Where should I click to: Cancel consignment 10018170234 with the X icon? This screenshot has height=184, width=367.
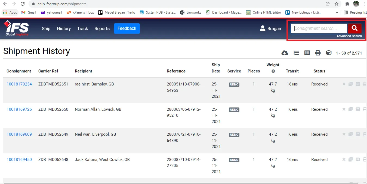coord(344,84)
